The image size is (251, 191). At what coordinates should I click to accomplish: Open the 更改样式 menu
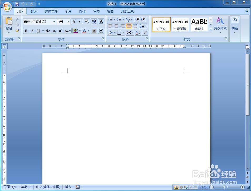coord(220,25)
